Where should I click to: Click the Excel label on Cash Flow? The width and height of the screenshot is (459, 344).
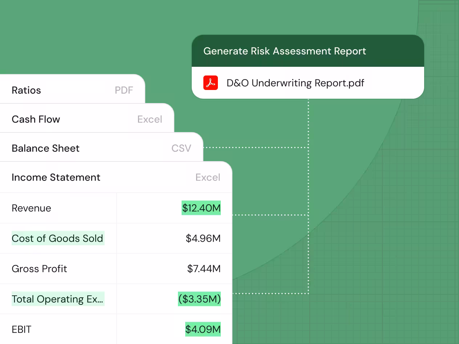click(x=150, y=119)
